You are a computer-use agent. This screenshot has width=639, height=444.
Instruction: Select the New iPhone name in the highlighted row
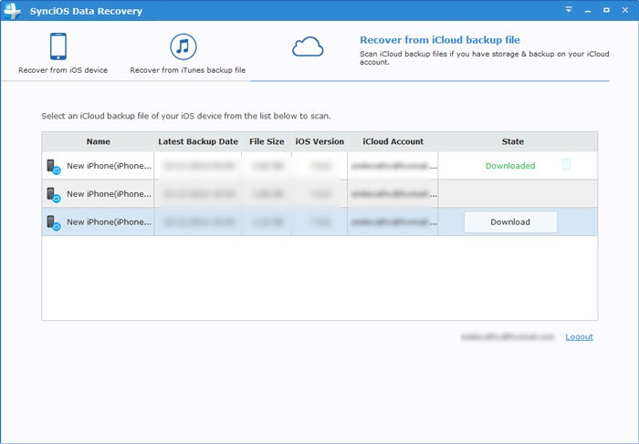point(109,222)
